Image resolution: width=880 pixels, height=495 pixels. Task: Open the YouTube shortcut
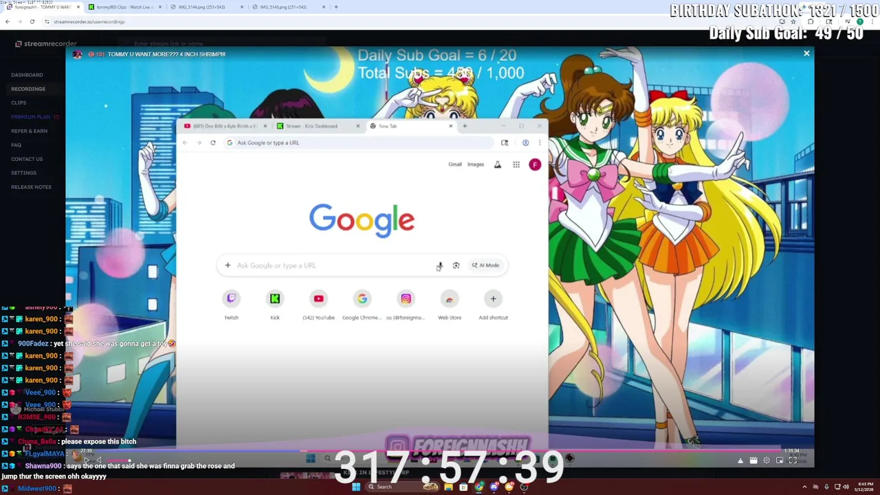coord(318,305)
